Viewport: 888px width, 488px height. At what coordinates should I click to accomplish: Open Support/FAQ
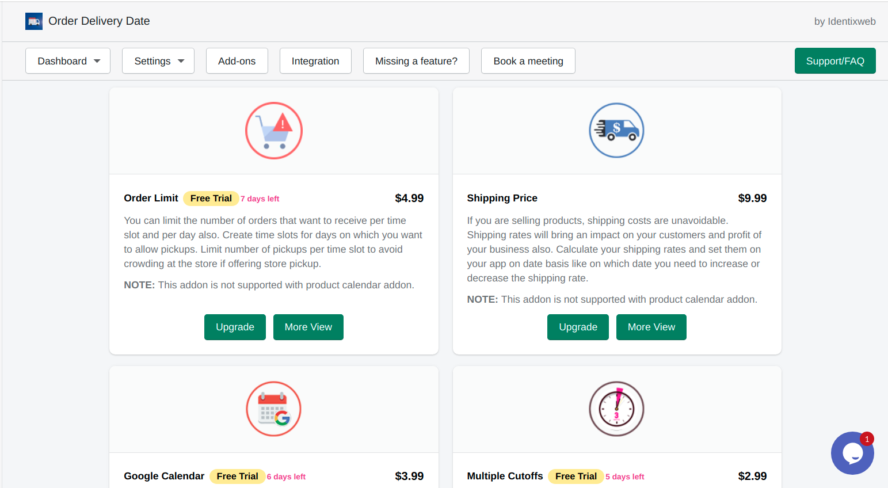(x=835, y=61)
